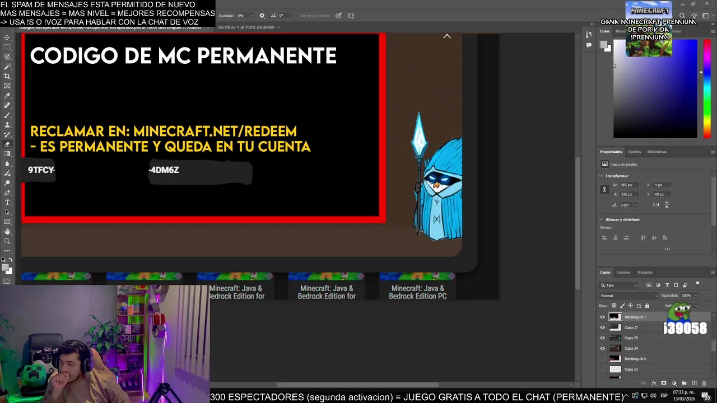Select the Brush tool

pos(7,115)
